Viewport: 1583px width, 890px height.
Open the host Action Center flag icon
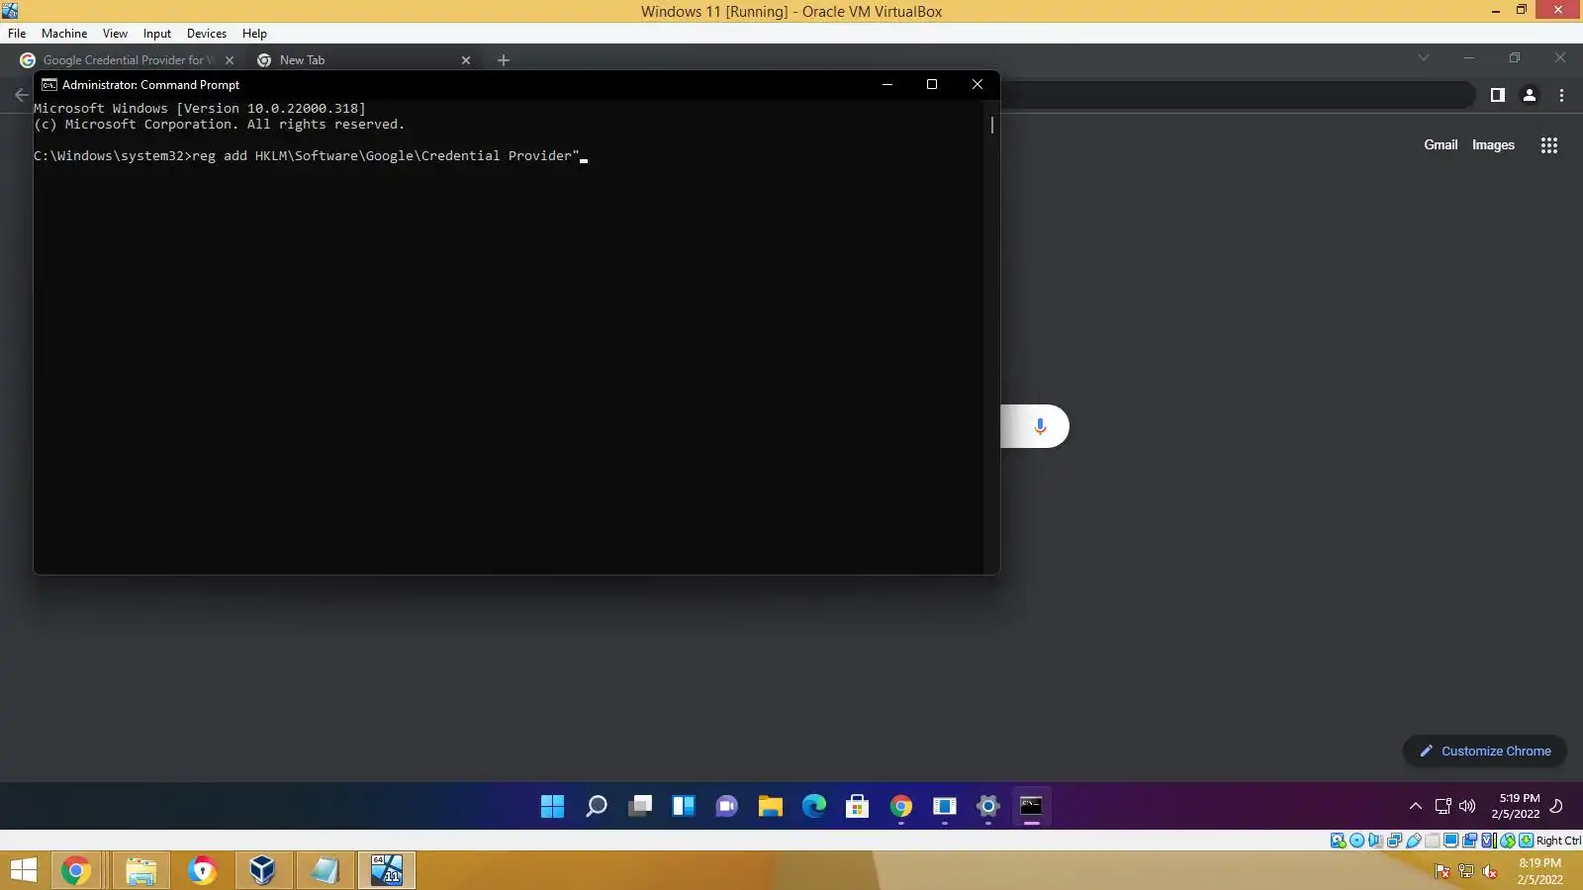[1443, 871]
